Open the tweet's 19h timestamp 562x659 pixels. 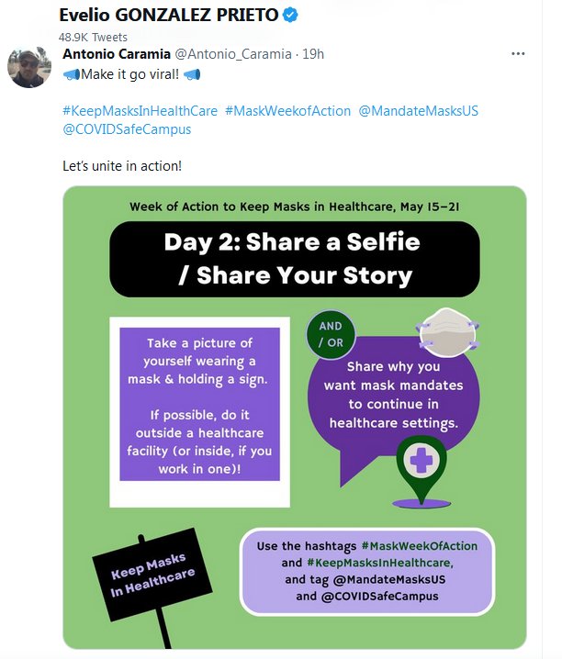point(313,54)
